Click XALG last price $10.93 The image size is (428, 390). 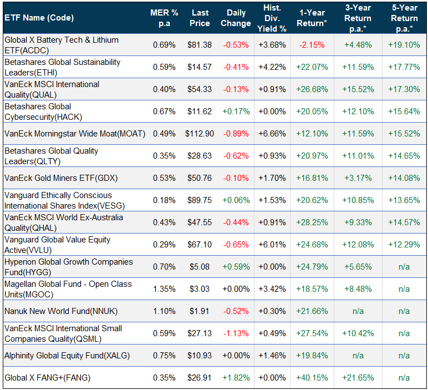[200, 356]
